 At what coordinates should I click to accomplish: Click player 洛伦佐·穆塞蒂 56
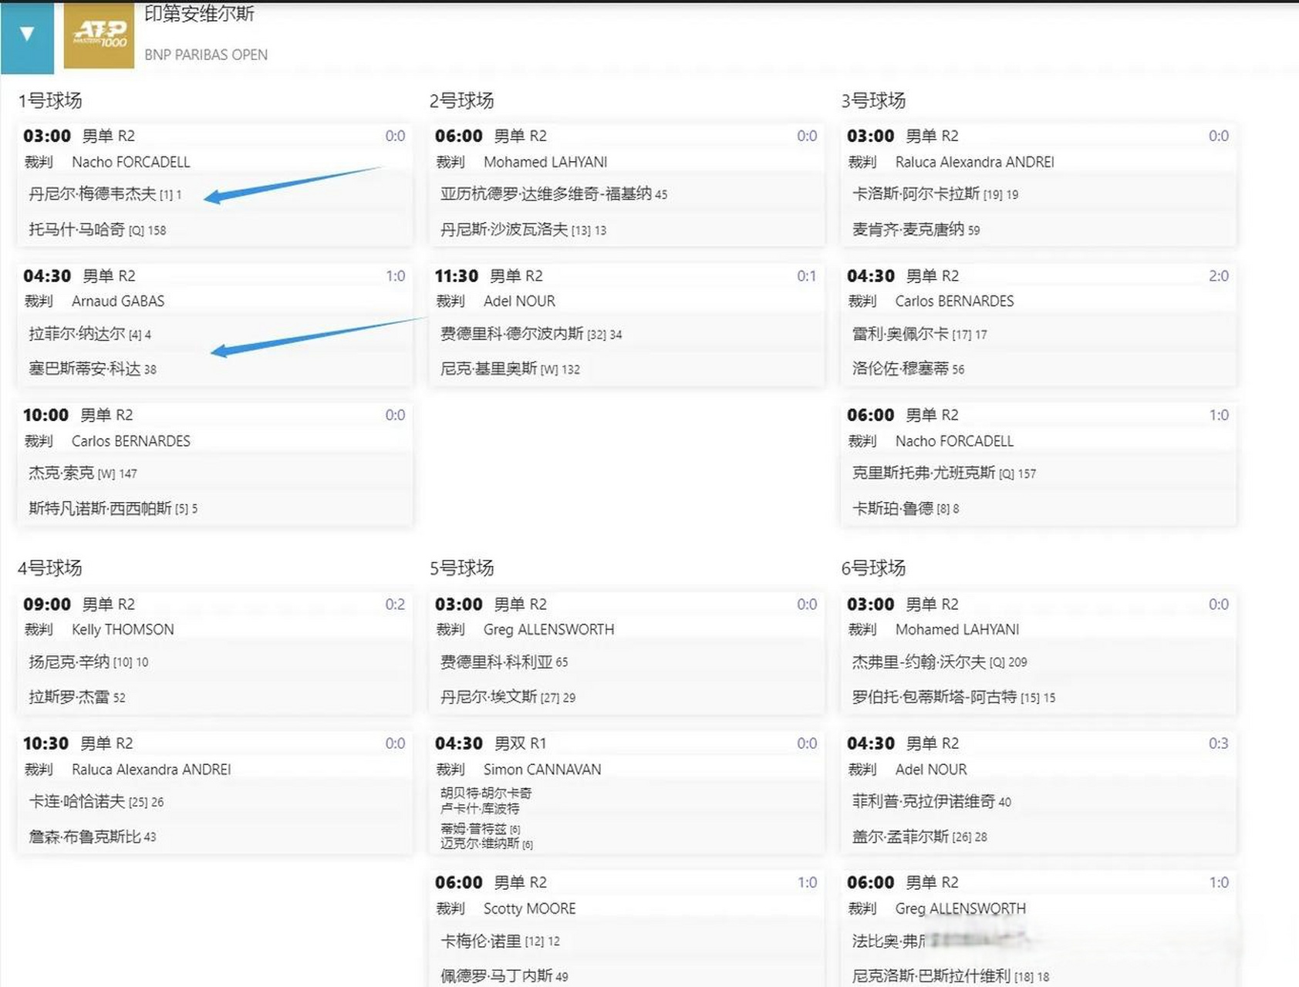tap(908, 369)
